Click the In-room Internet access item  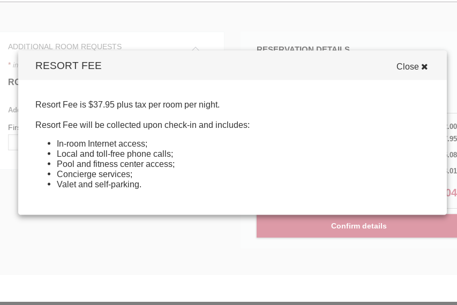102,143
